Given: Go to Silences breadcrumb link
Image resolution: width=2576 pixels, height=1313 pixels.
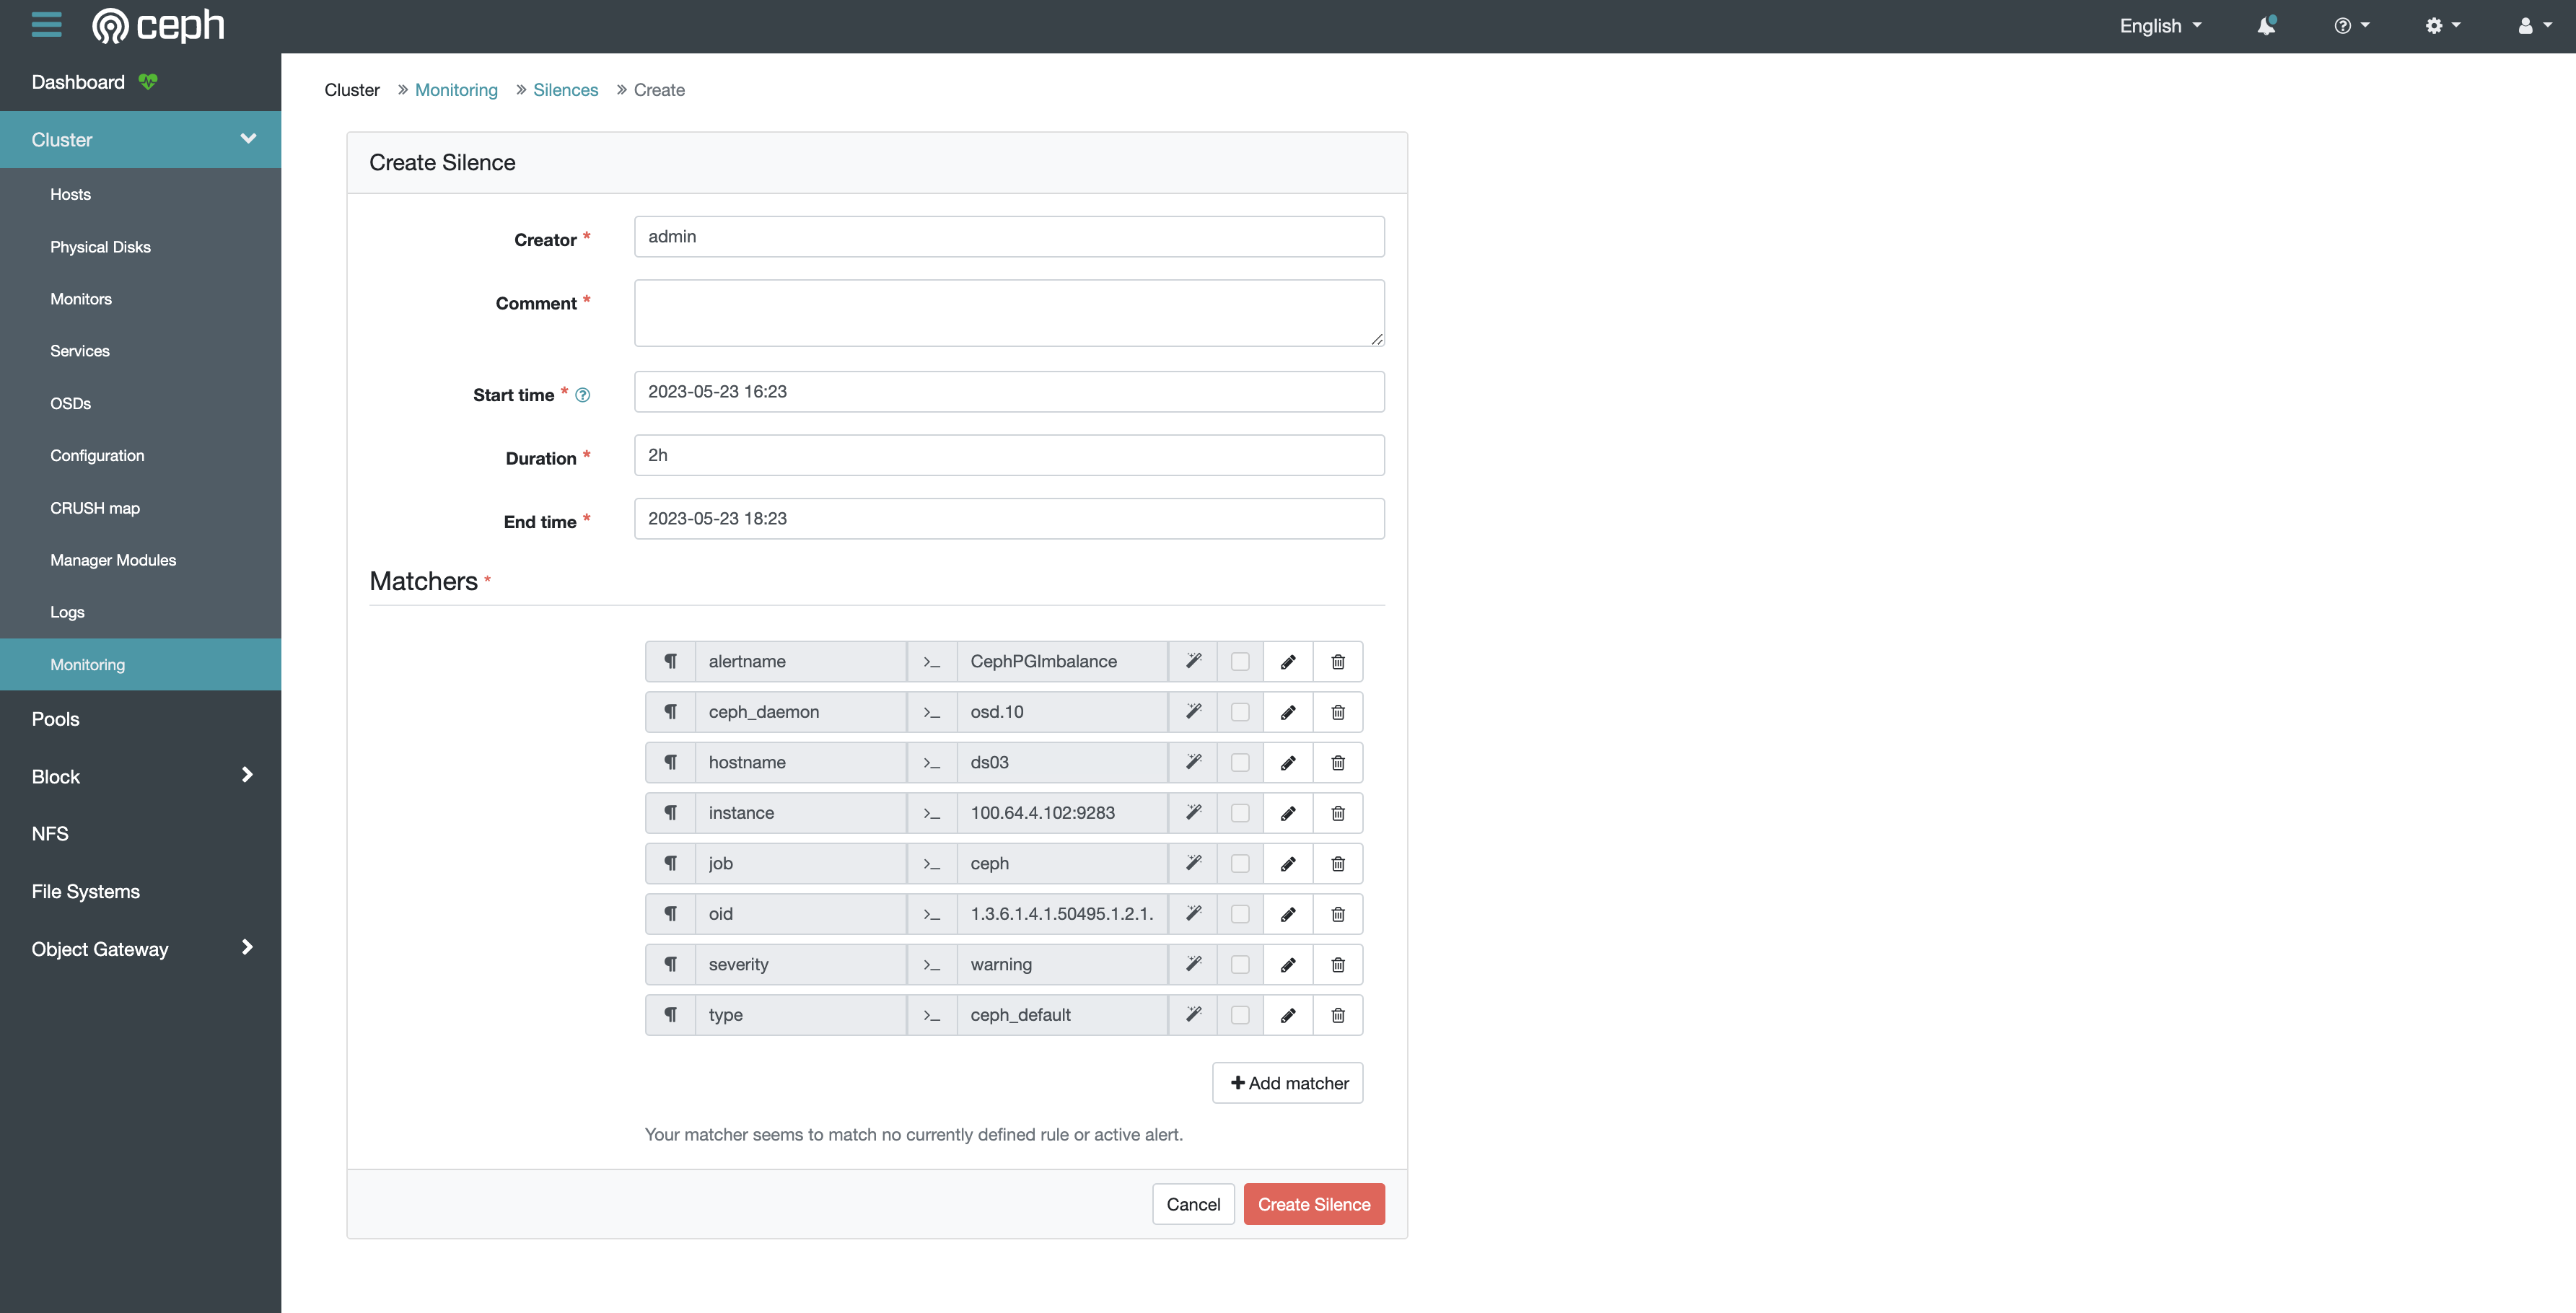Looking at the screenshot, I should coord(565,90).
